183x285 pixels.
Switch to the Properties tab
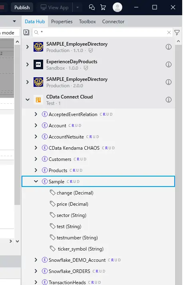[x=62, y=22]
